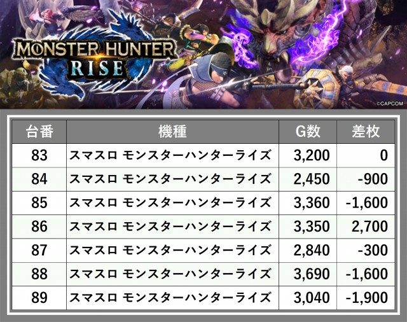Click the 3,040 game count value
This screenshot has height=322, width=407.
click(x=313, y=298)
